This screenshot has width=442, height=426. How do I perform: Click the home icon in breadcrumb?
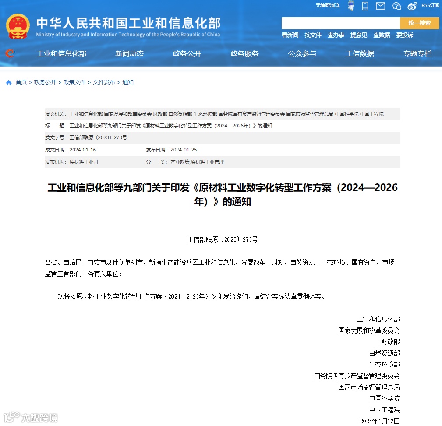click(9, 83)
